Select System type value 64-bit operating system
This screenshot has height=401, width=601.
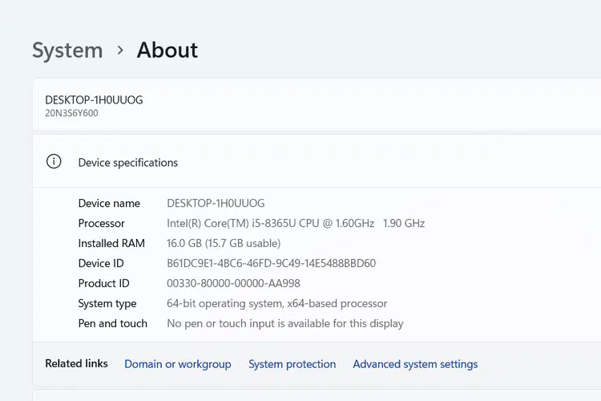276,303
